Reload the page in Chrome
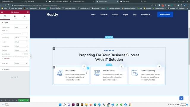The width and height of the screenshot is (190, 107). pyautogui.click(x=8, y=5)
